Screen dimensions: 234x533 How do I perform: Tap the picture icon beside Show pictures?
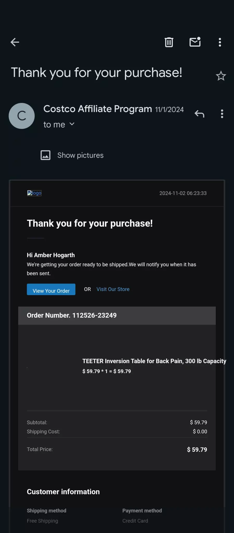(x=45, y=155)
